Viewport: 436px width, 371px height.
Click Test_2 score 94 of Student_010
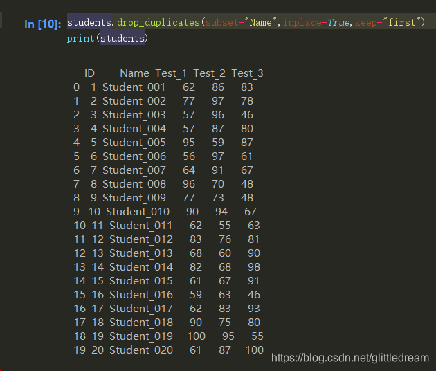(x=221, y=212)
